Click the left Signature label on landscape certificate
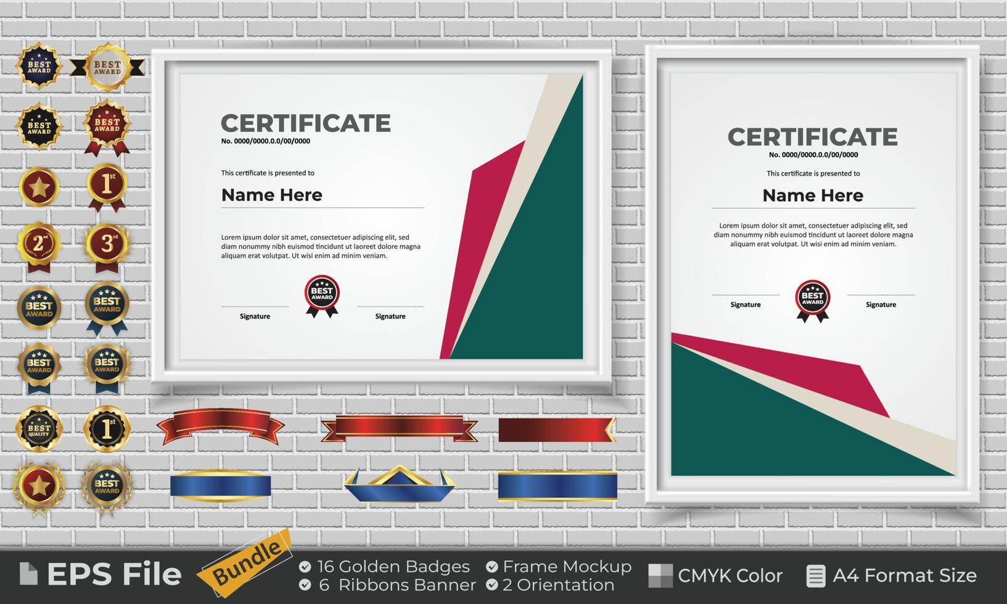Screen dimensions: 1007x604 (255, 316)
